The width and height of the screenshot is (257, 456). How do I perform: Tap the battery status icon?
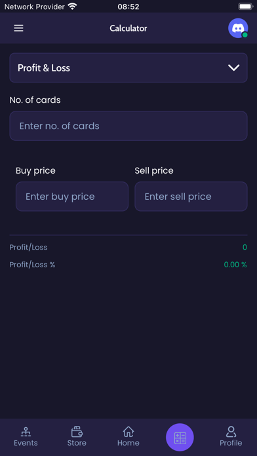pos(246,6)
